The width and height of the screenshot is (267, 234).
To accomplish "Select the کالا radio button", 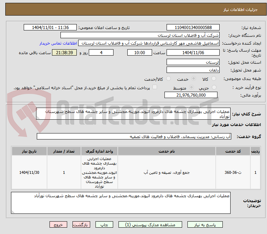I will (x=214, y=79).
